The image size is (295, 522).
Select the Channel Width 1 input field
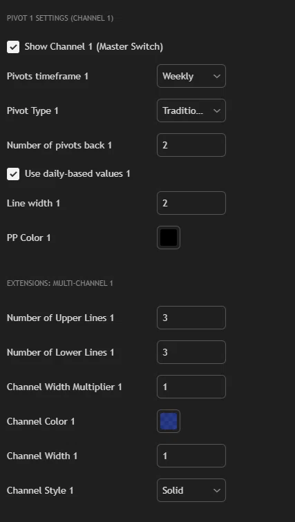coord(191,456)
